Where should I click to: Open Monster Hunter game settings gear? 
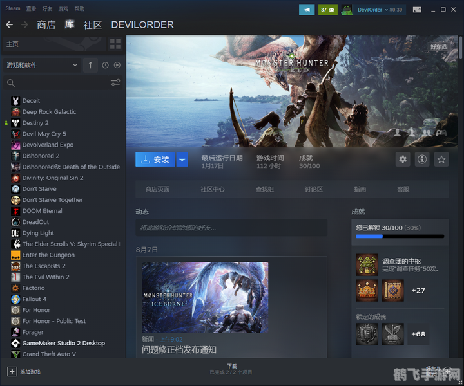pyautogui.click(x=403, y=160)
